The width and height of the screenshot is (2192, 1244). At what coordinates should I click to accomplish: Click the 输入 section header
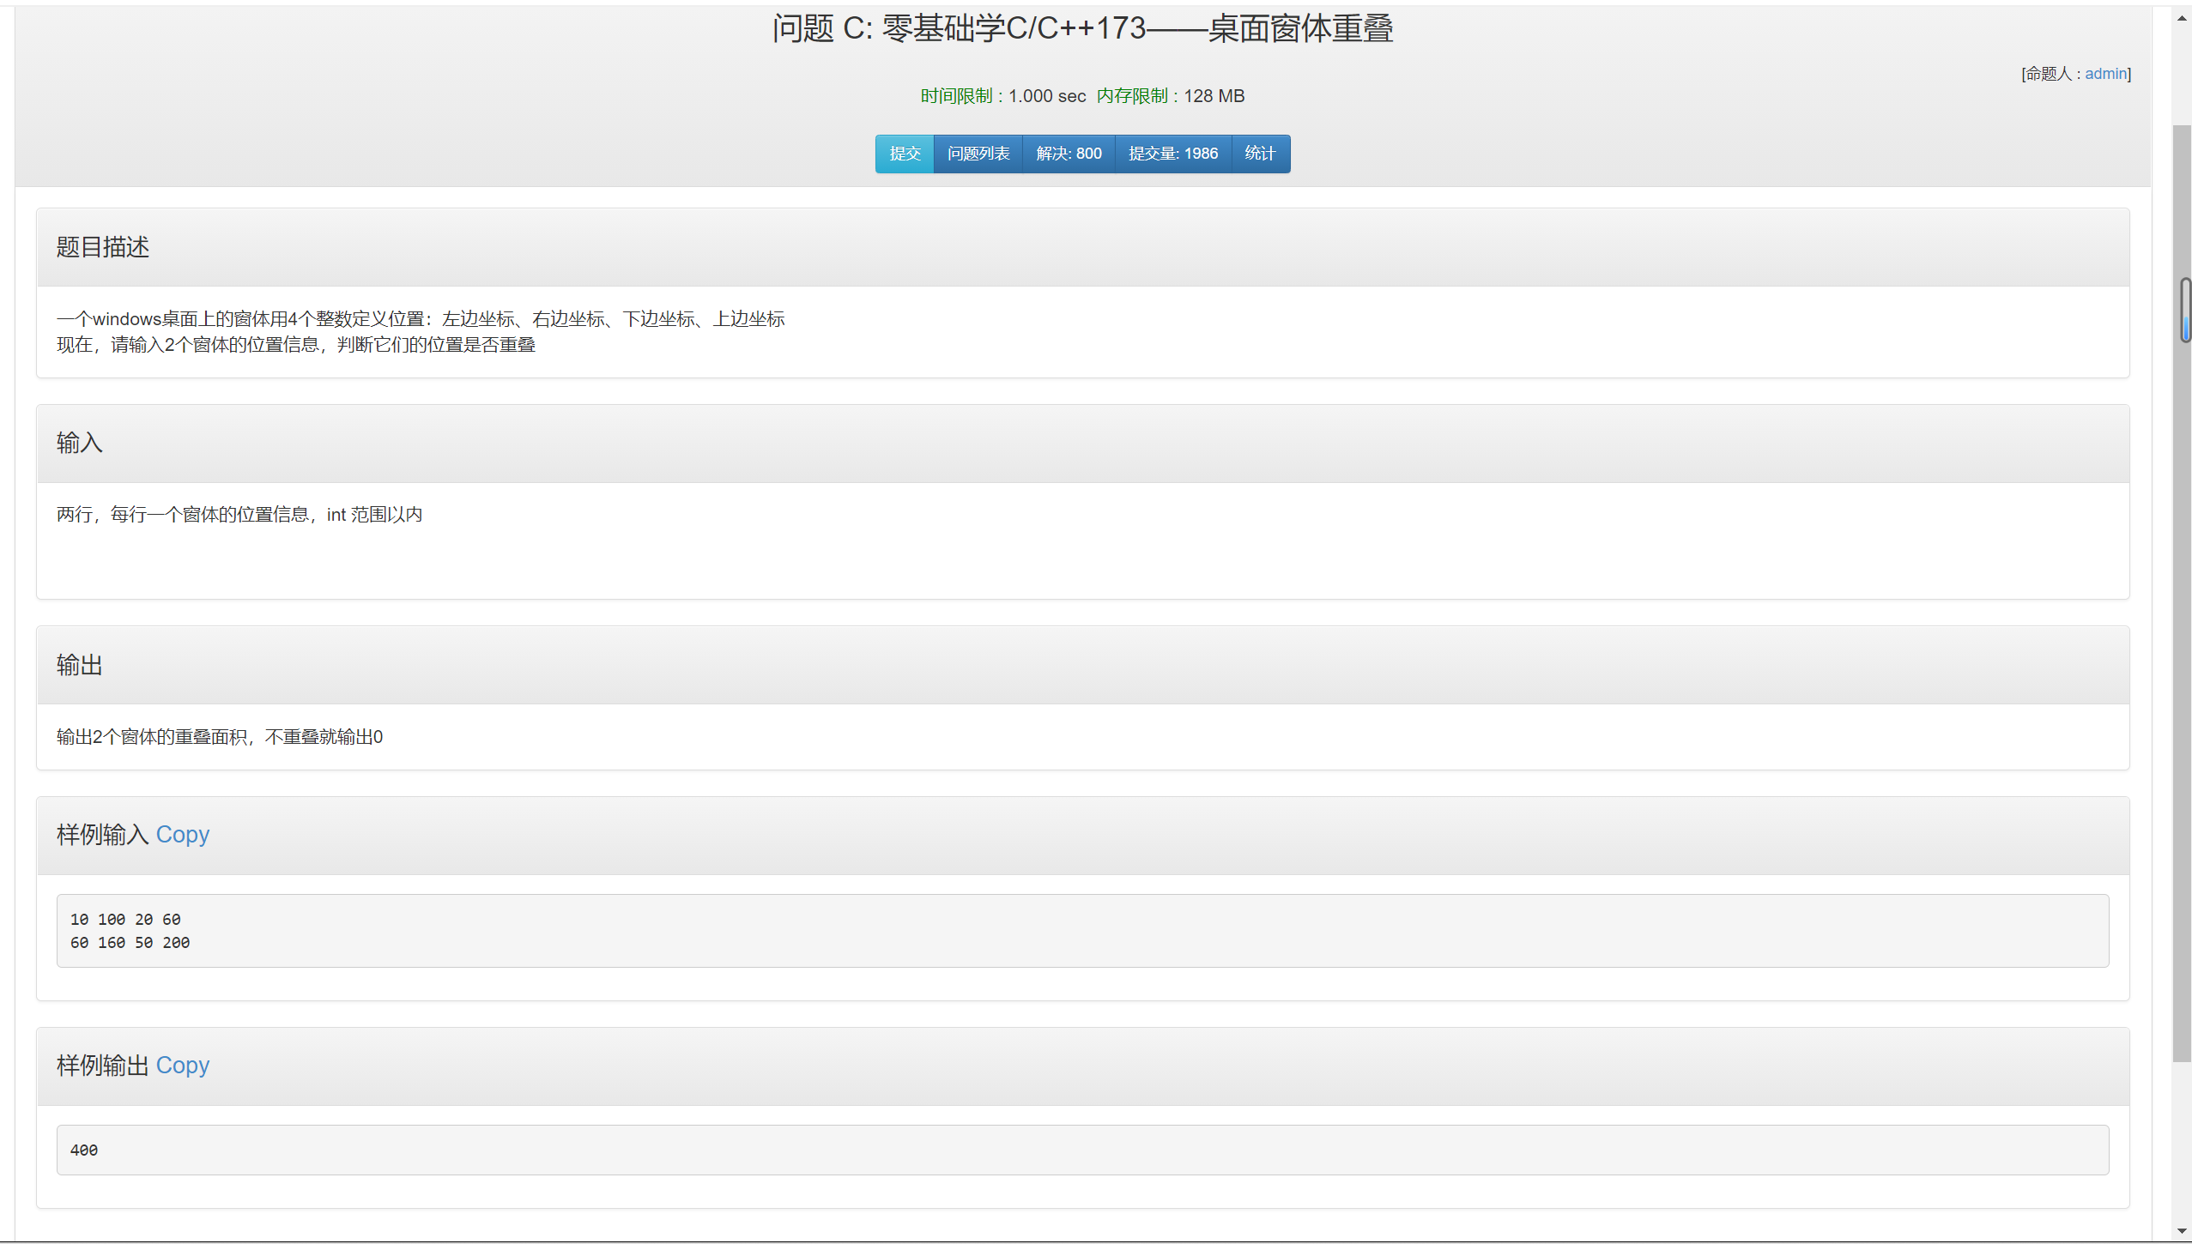tap(79, 443)
